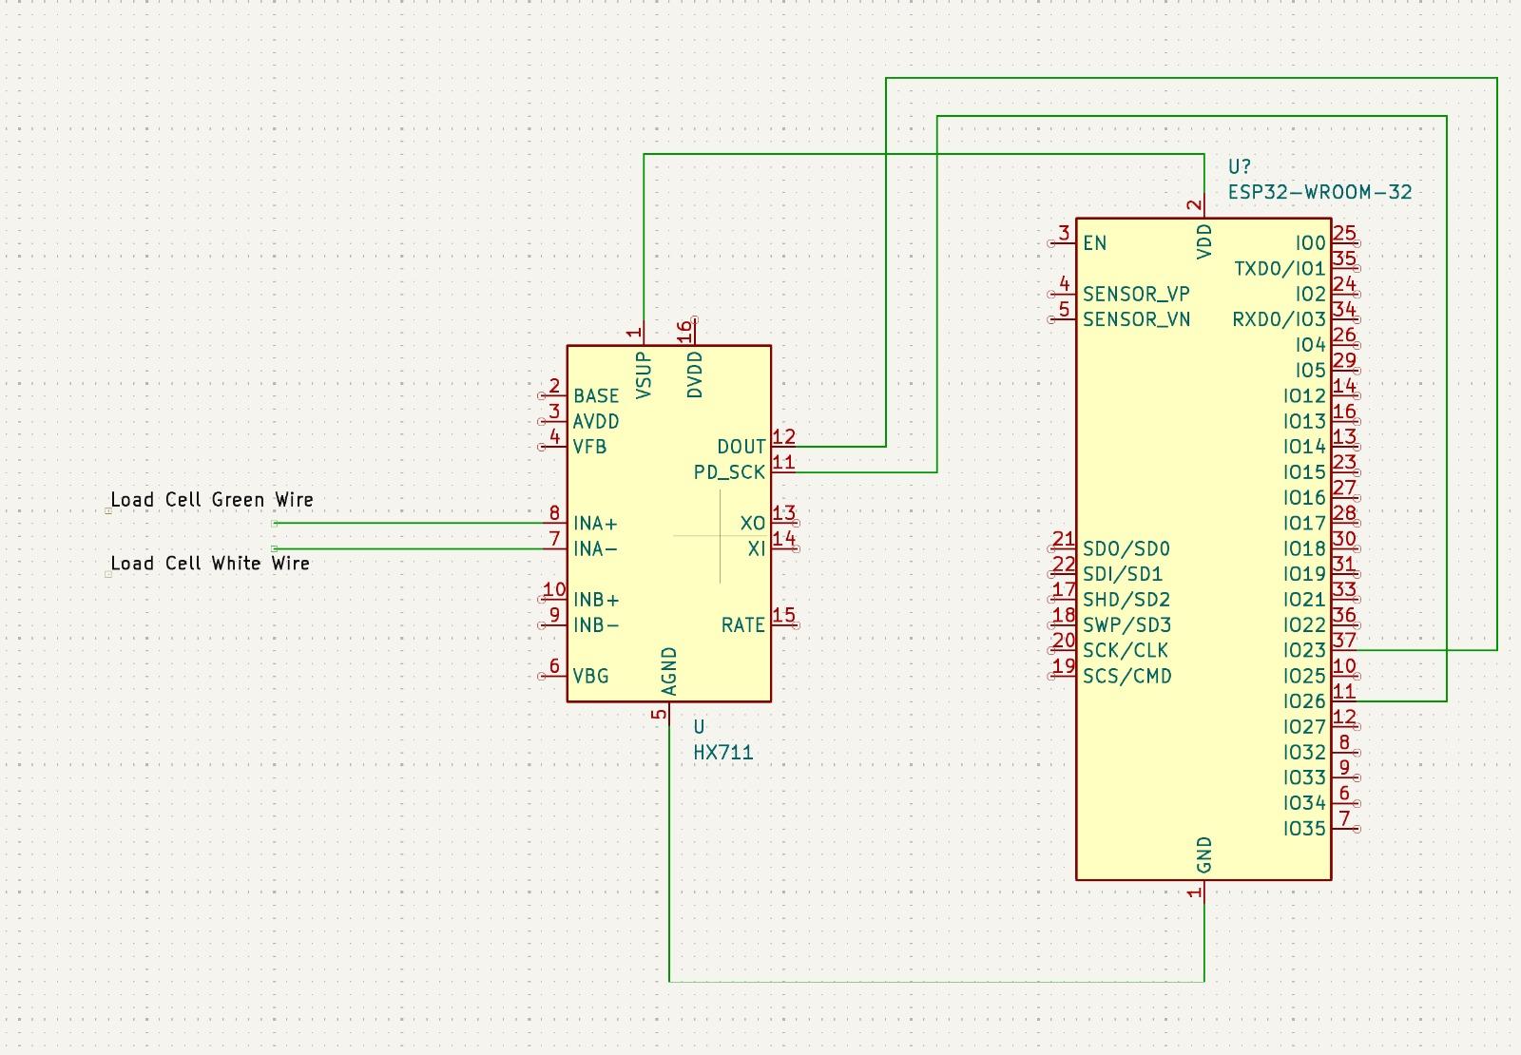Select the IO16 pin label
Viewport: 1521px width, 1055px height.
point(1304,498)
